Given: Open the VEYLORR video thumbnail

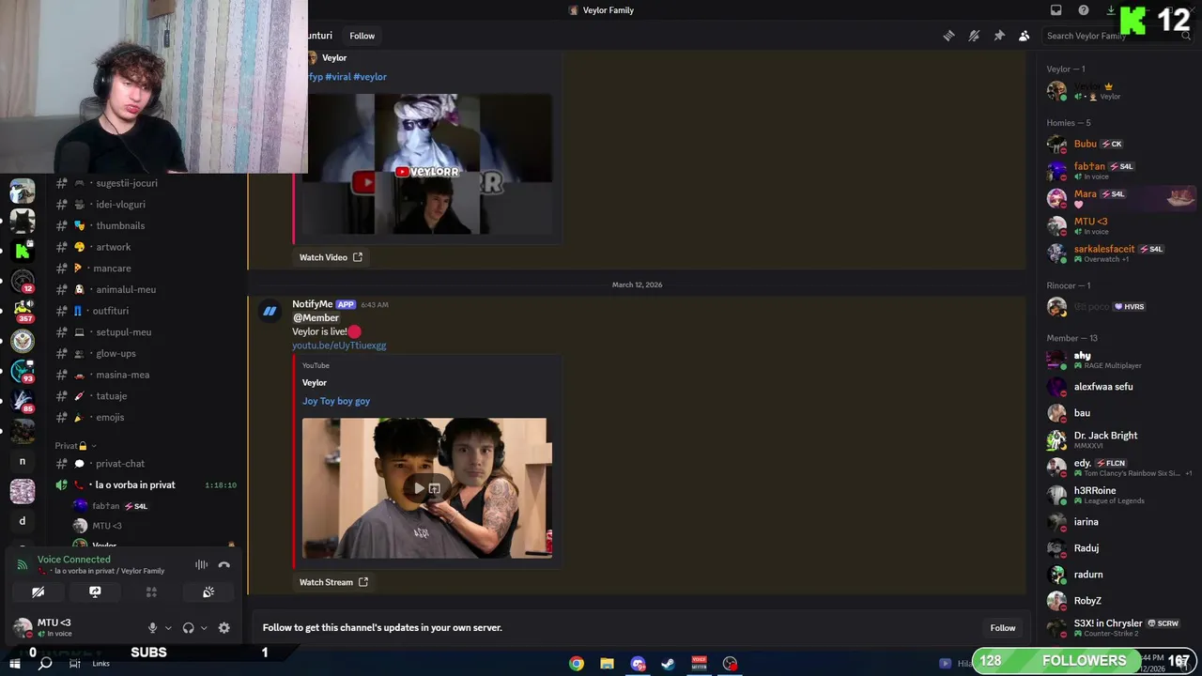Looking at the screenshot, I should click(427, 164).
